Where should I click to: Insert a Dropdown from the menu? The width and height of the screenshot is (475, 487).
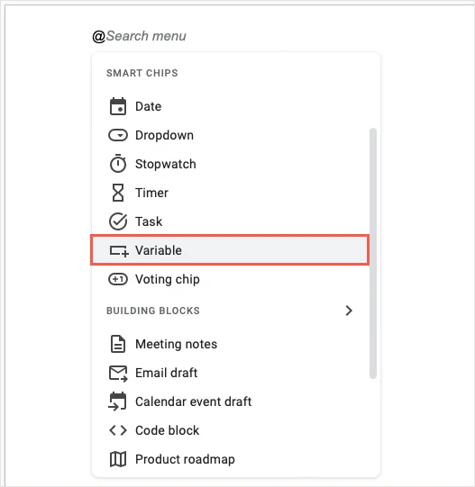[x=230, y=135]
